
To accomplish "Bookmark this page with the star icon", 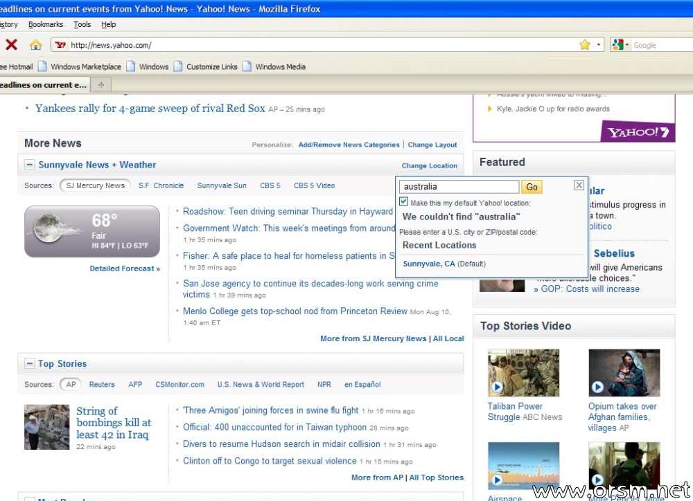I will click(x=585, y=44).
